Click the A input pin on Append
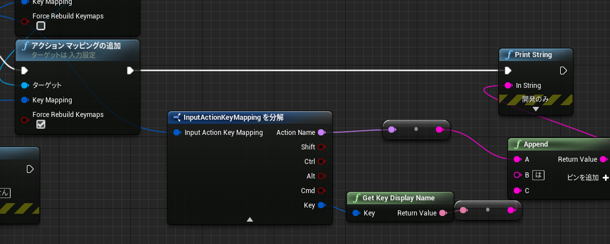Image resolution: width=610 pixels, height=244 pixels. [x=517, y=159]
